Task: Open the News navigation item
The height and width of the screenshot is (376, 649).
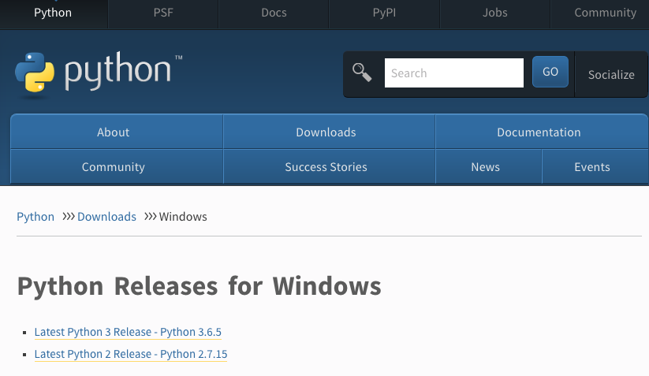Action: tap(488, 166)
